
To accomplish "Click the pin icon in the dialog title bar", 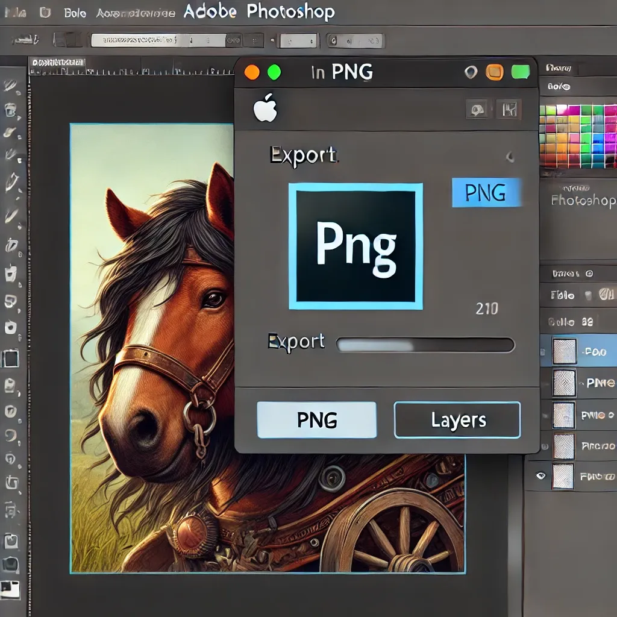I will coord(471,72).
